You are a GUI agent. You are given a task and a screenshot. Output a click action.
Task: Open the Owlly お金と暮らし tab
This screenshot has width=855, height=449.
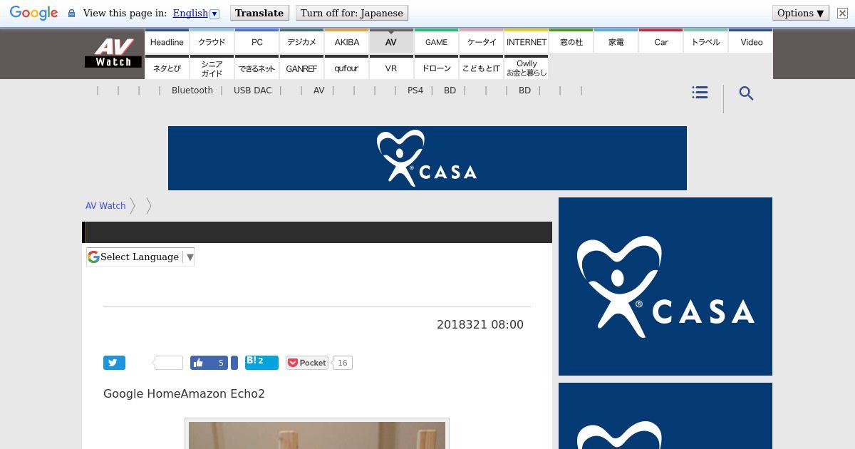point(527,67)
